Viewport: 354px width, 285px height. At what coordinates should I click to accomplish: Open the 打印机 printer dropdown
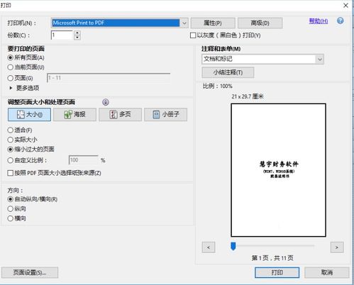(184, 23)
